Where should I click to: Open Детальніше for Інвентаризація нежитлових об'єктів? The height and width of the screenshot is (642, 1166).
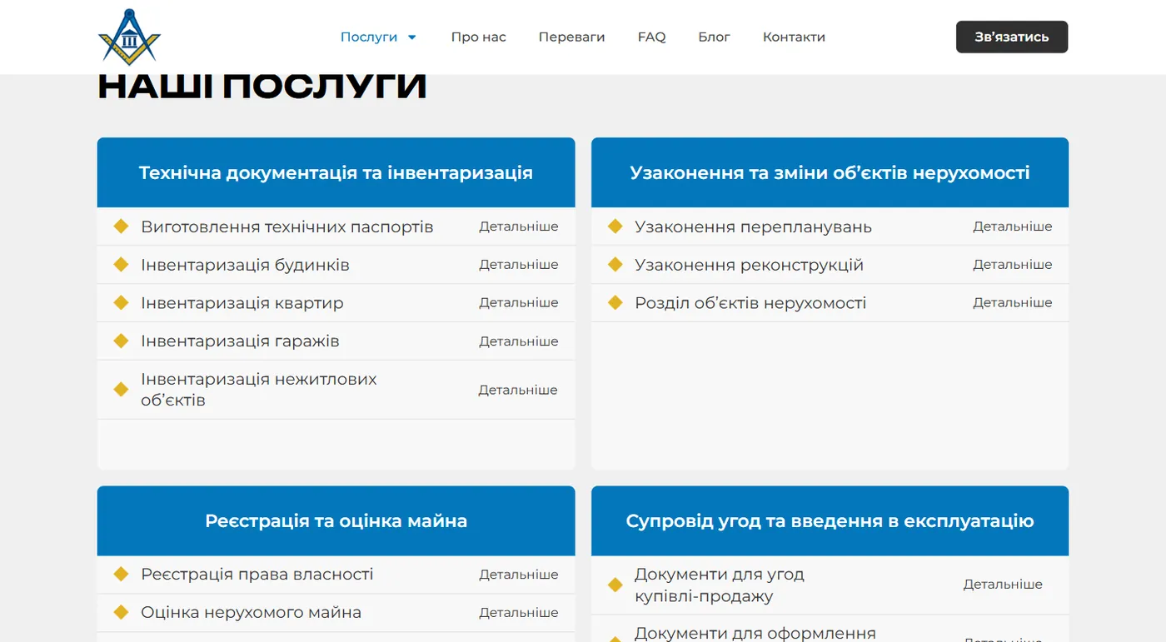[518, 390]
